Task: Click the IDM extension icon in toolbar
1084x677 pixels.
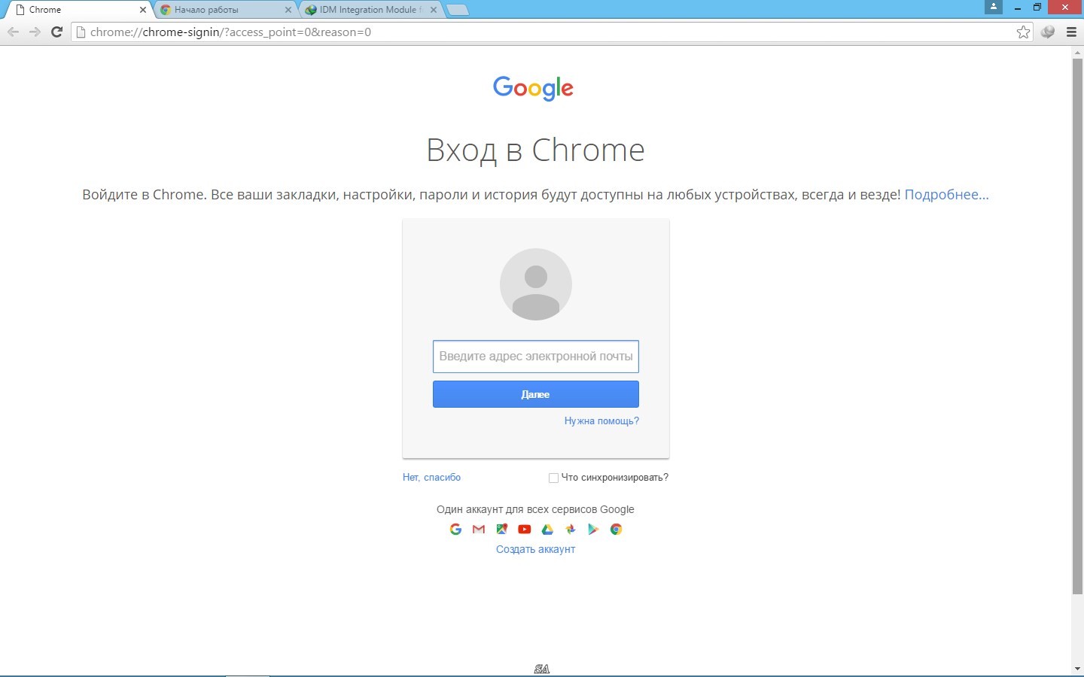Action: pos(1047,32)
